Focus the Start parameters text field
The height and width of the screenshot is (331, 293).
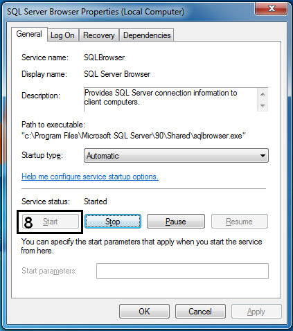point(182,271)
